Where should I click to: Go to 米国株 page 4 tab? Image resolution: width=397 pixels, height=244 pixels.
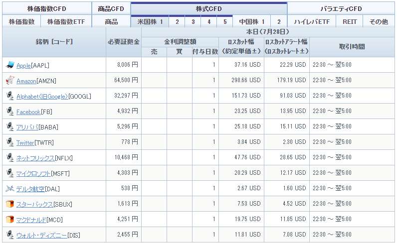(209, 21)
